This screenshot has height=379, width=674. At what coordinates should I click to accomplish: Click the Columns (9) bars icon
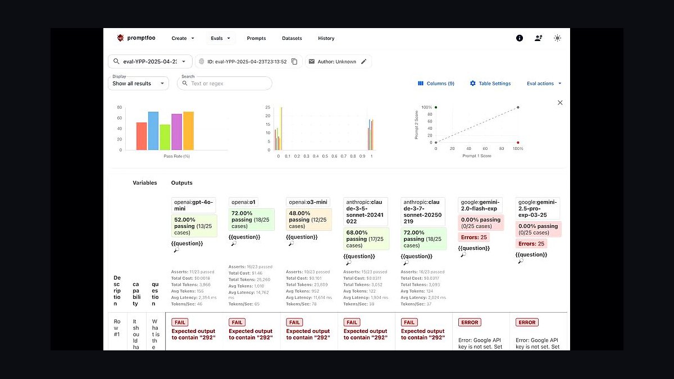(421, 83)
